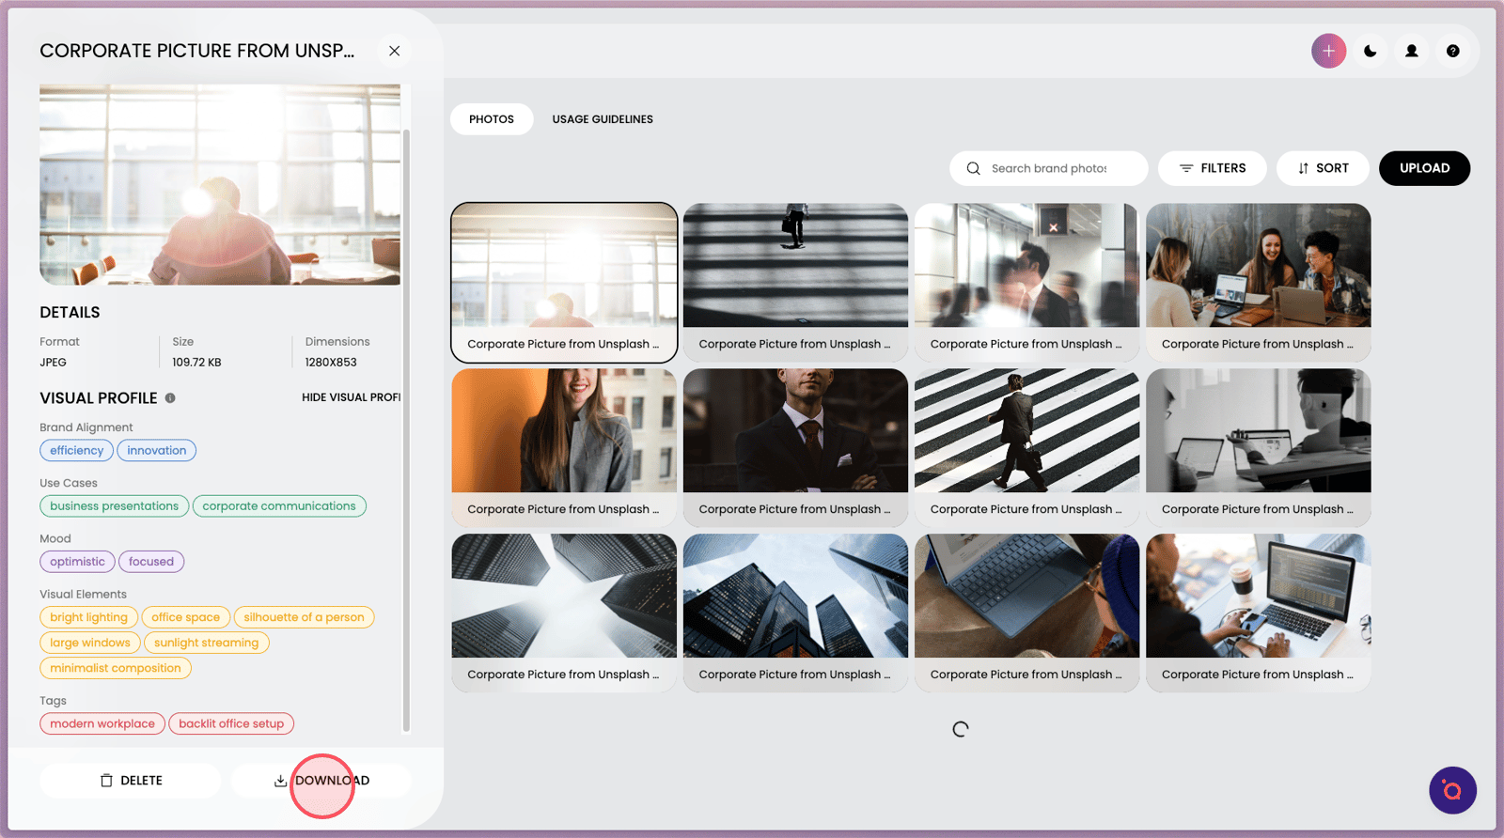This screenshot has width=1504, height=838.
Task: Click the pink plus add button
Action: 1328,51
